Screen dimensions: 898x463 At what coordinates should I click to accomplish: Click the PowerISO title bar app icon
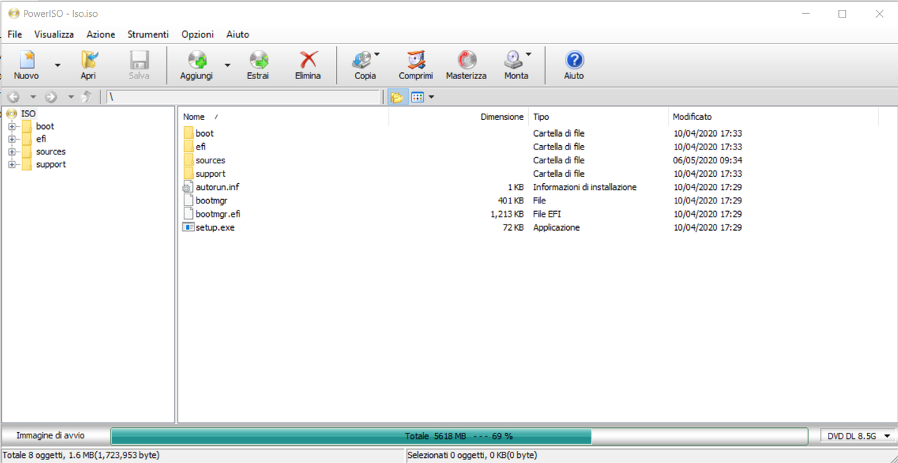13,13
